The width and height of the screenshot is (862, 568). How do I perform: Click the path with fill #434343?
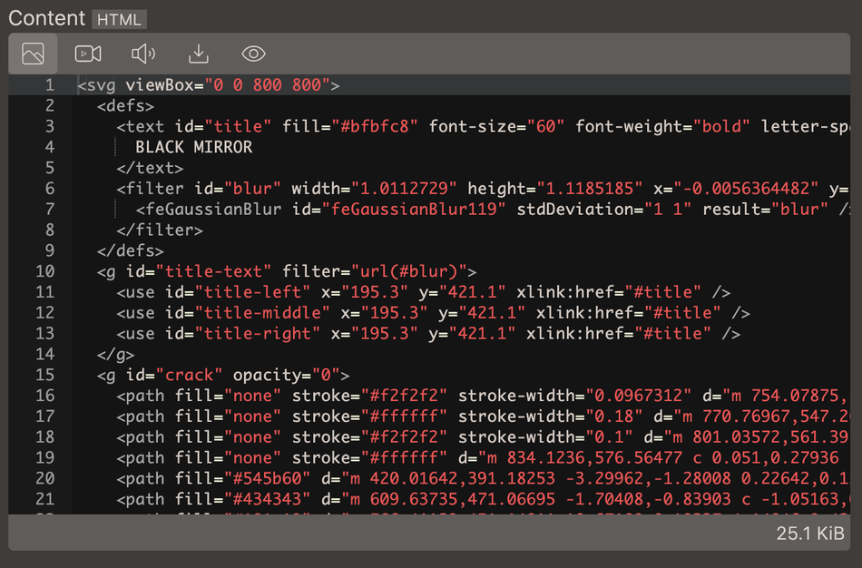pos(484,499)
